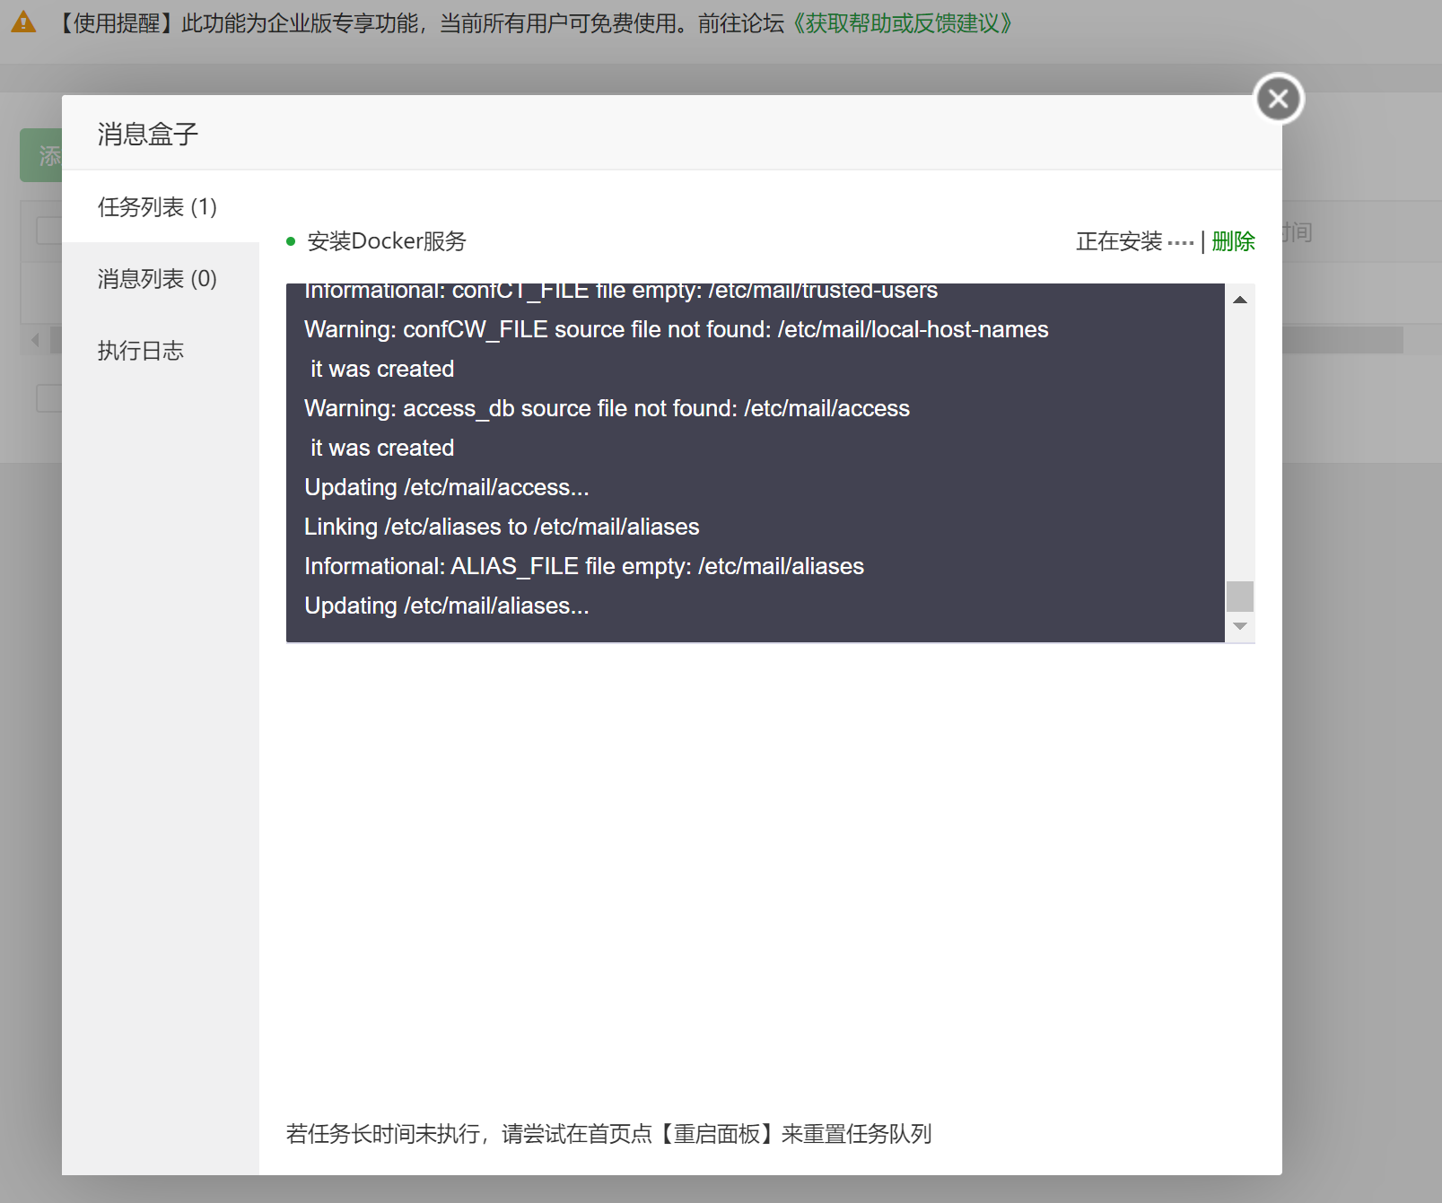The height and width of the screenshot is (1203, 1442).
Task: Click the 重启面板 hint text at the bottom
Action: pos(608,1134)
